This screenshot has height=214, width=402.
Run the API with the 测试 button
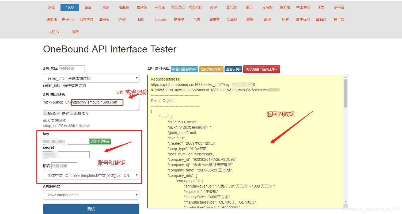click(x=91, y=209)
